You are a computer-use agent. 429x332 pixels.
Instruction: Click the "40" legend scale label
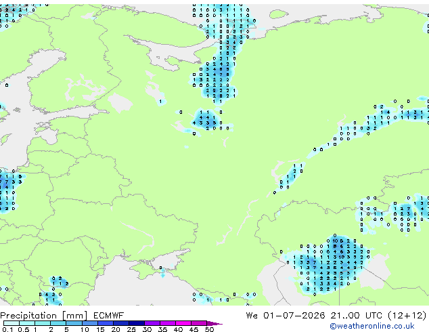(178, 329)
